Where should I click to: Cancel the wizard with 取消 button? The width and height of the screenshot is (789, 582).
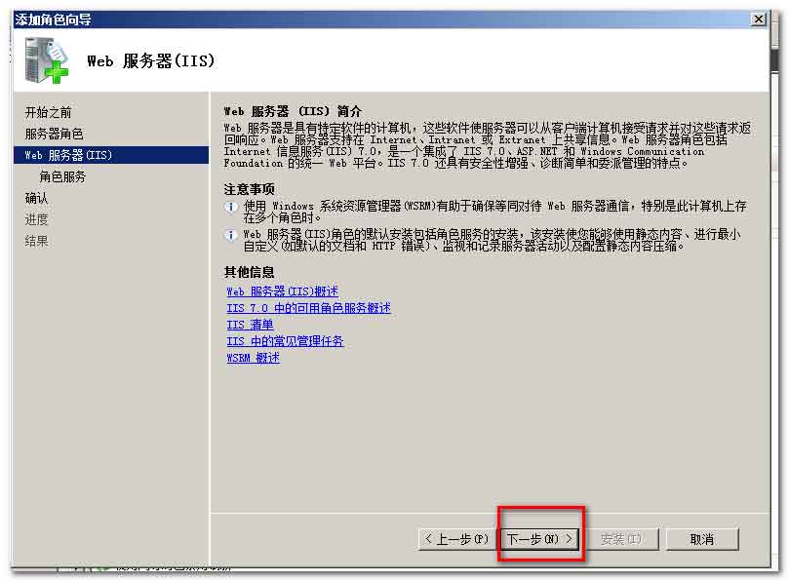point(702,539)
